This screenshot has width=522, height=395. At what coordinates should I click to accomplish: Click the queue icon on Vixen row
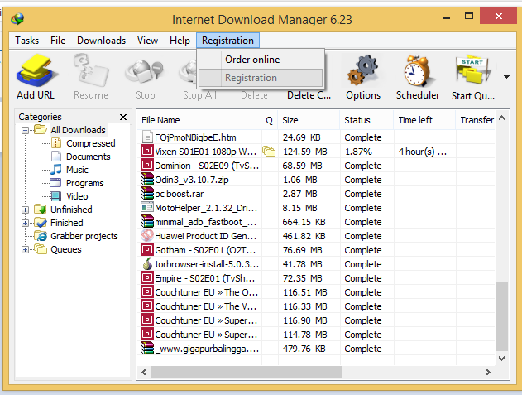click(x=269, y=152)
